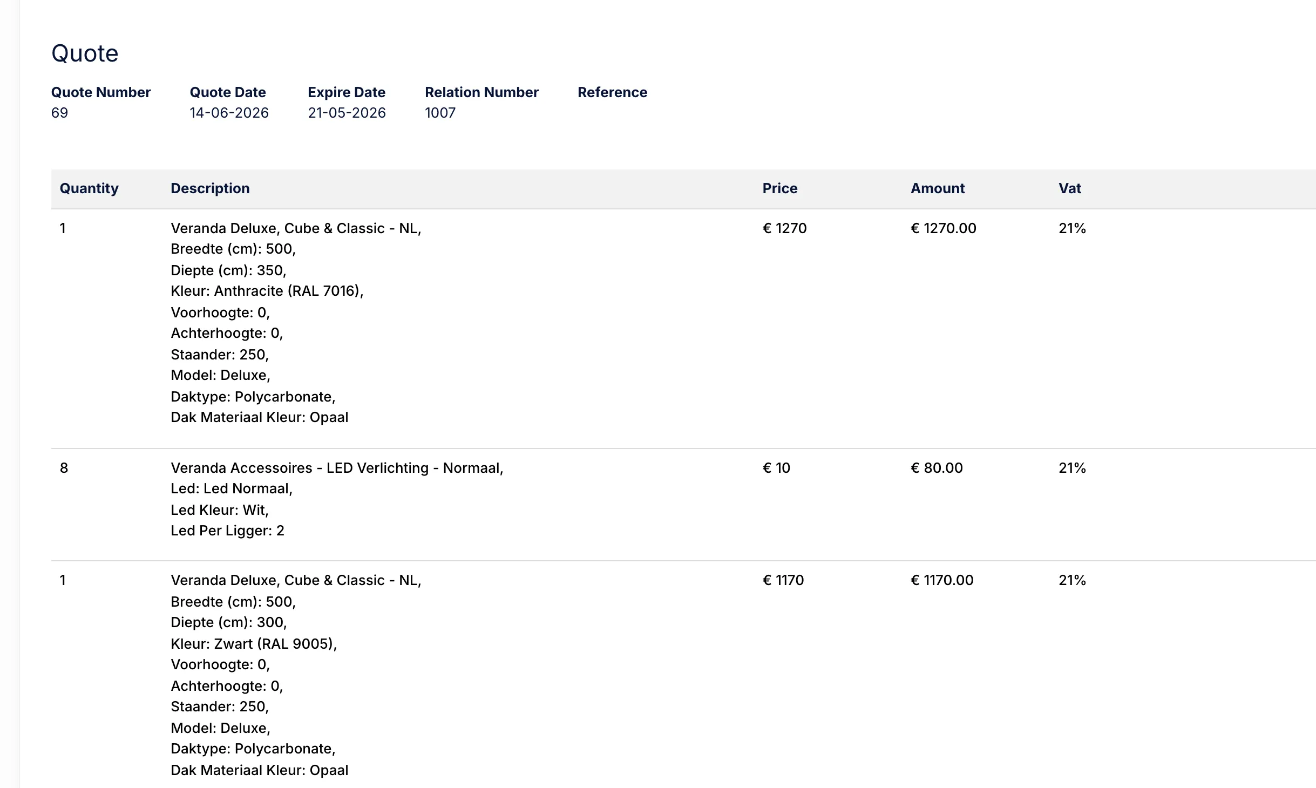This screenshot has width=1316, height=788.
Task: Click Kleur: Zwart (RAL 9005) line
Action: 254,644
